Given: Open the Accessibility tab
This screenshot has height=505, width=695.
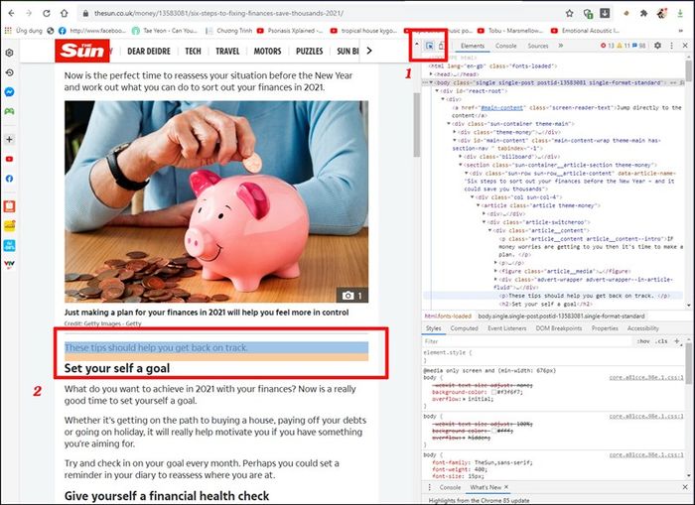Looking at the screenshot, I should [643, 328].
